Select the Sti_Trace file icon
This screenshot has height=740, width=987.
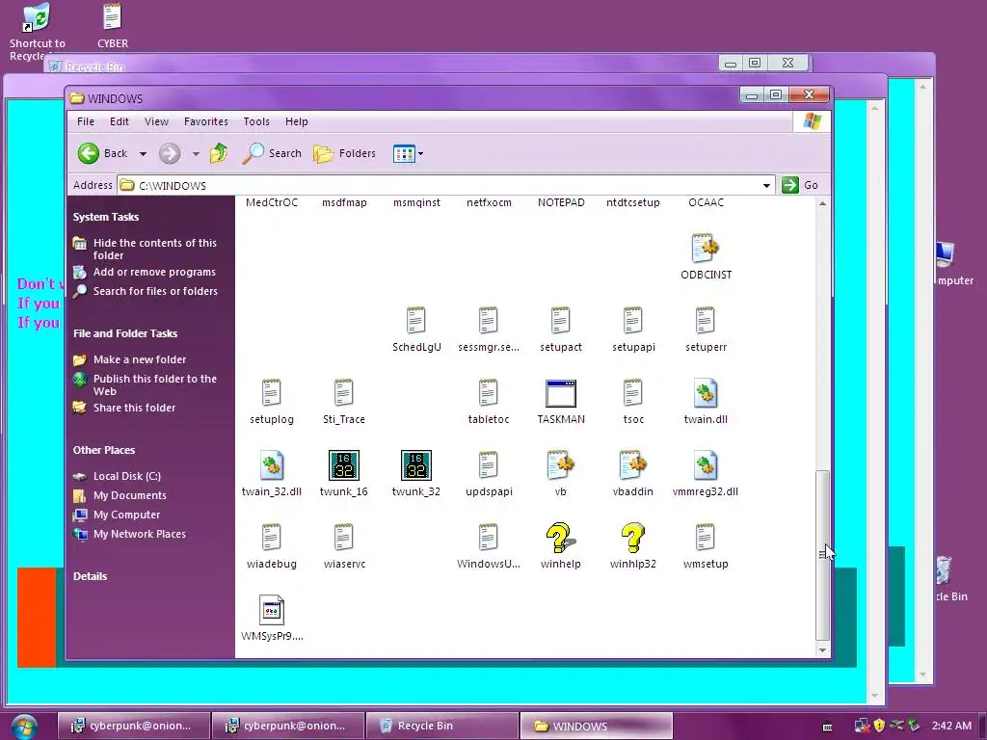click(344, 393)
